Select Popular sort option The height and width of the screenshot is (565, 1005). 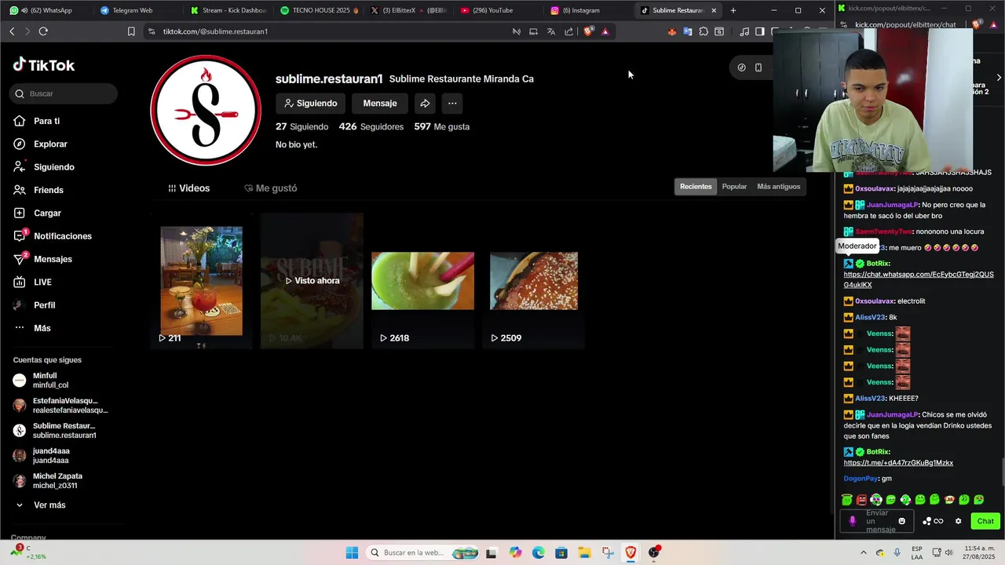click(x=734, y=187)
